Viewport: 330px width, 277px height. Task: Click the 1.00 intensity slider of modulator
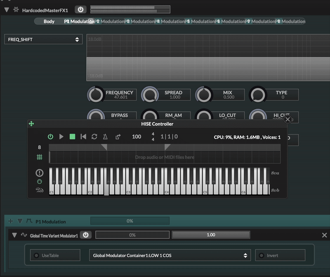(211, 235)
